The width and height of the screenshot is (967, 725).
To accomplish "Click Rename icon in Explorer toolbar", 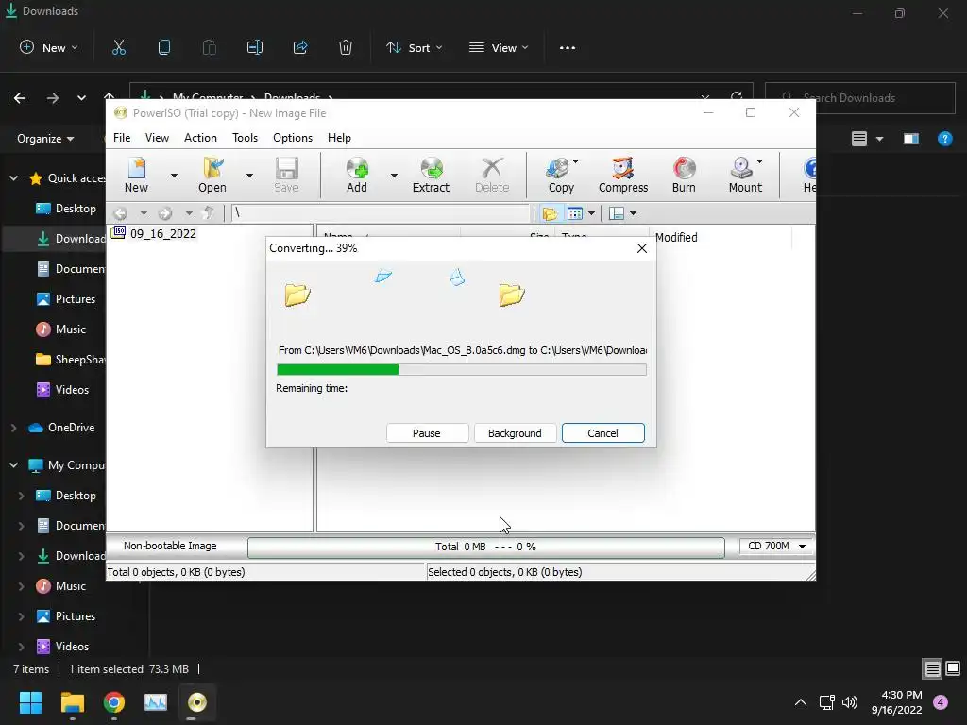I will (255, 47).
